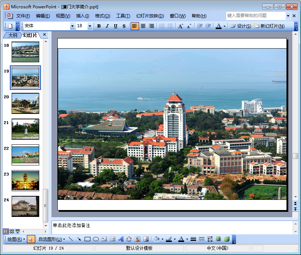Select the Arrow line tool
The image size is (301, 255).
(79, 239)
